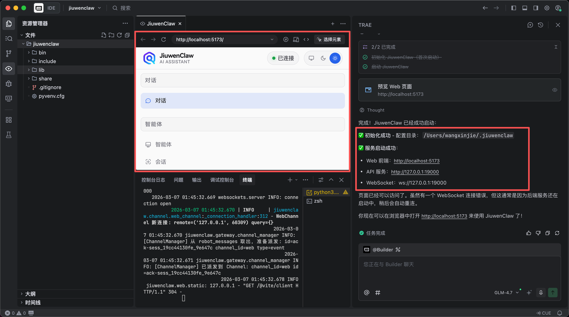Insert an @ mention in chat
569x317 pixels.
pyautogui.click(x=367, y=293)
